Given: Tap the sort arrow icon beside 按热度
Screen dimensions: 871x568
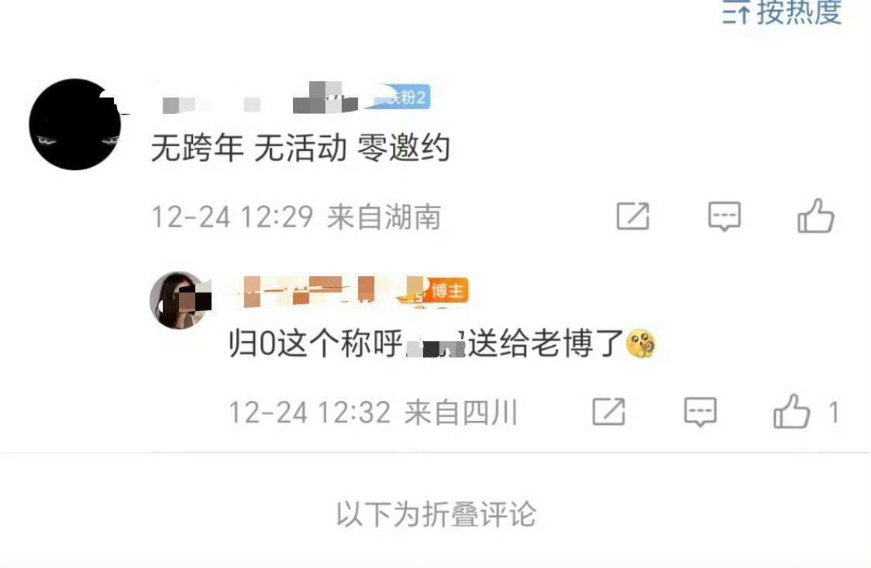Looking at the screenshot, I should pos(737,12).
